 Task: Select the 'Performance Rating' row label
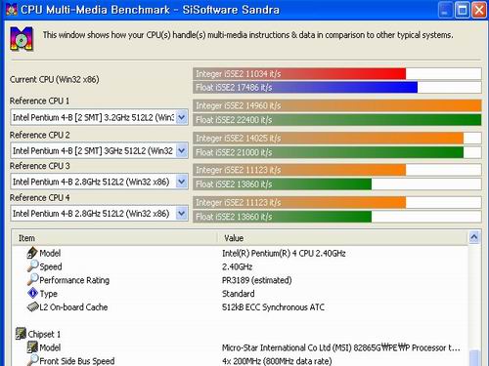click(x=74, y=280)
